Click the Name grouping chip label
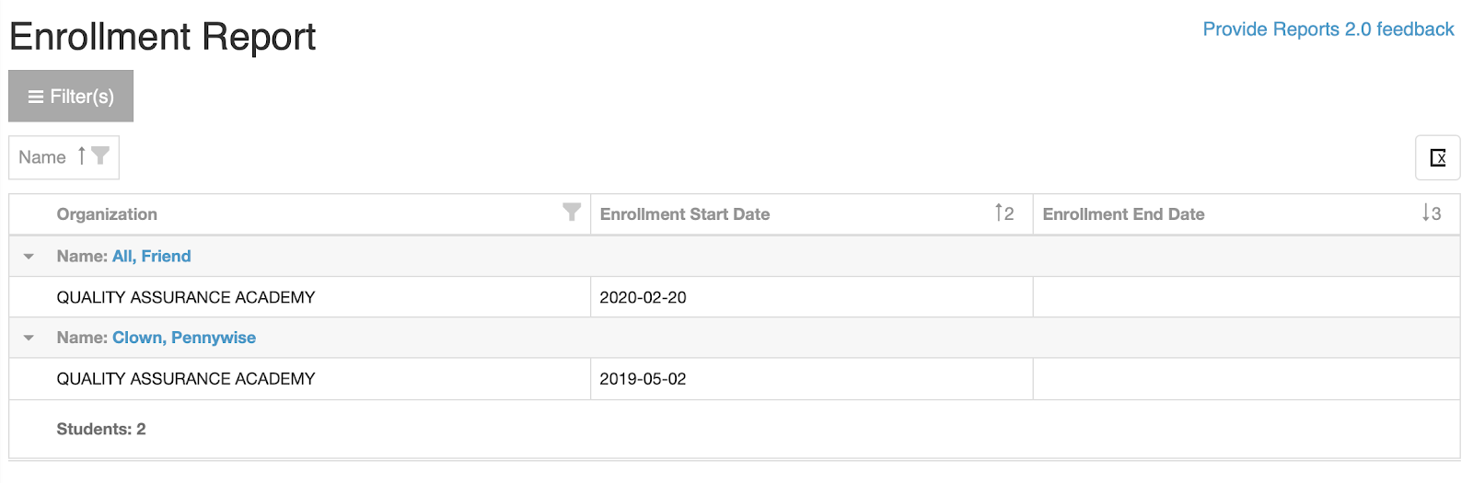 [42, 157]
